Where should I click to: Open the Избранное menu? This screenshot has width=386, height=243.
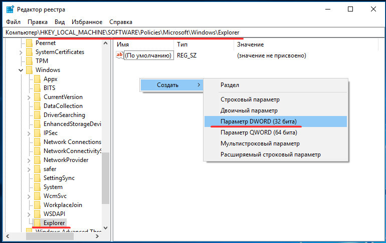86,22
